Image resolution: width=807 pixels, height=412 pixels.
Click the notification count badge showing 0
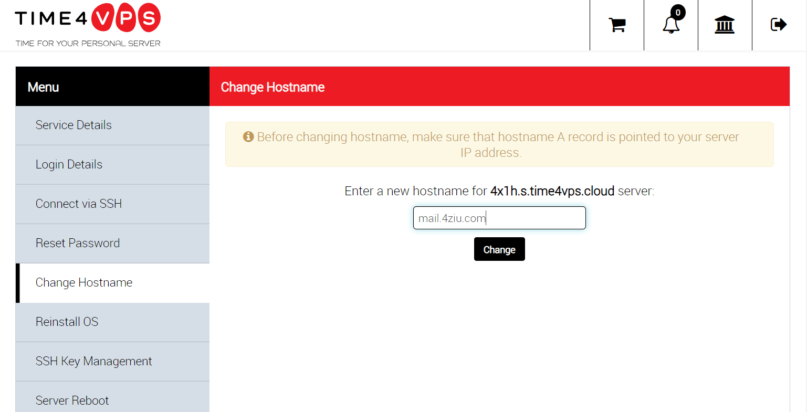678,13
